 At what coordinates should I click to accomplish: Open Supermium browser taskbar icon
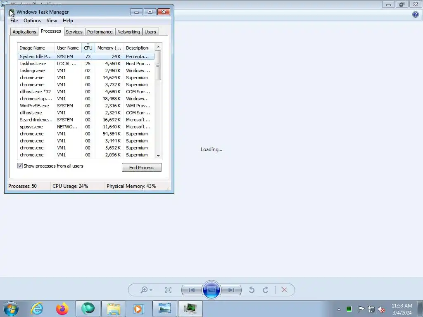pyautogui.click(x=88, y=309)
